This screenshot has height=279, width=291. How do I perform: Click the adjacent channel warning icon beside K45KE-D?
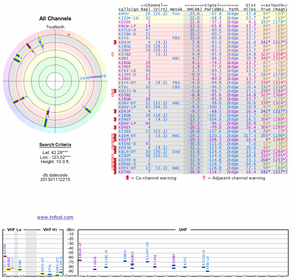pos(112,143)
